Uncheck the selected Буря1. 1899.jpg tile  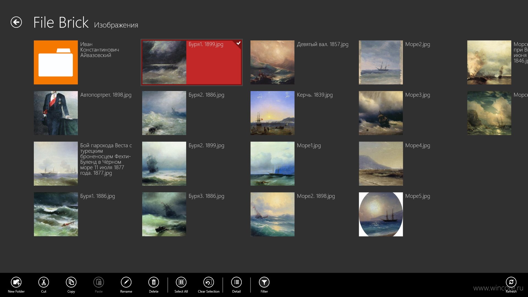click(x=192, y=62)
